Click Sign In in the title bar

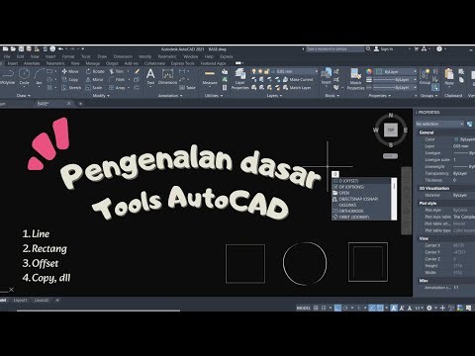383,48
